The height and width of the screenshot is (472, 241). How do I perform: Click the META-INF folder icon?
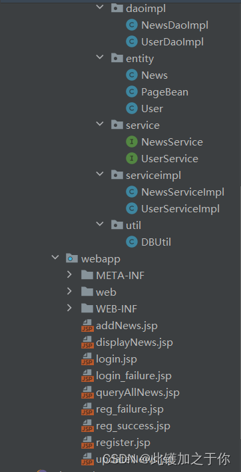click(87, 275)
